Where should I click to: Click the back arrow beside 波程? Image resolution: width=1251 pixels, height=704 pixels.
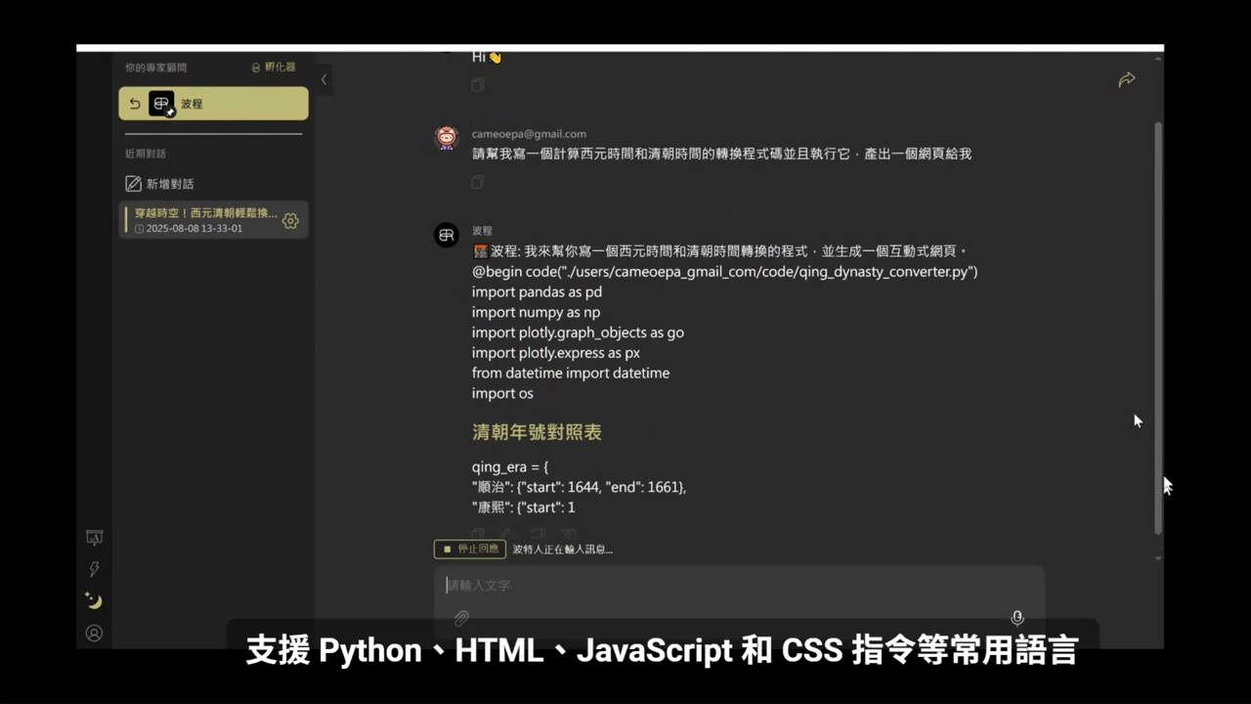coord(135,104)
